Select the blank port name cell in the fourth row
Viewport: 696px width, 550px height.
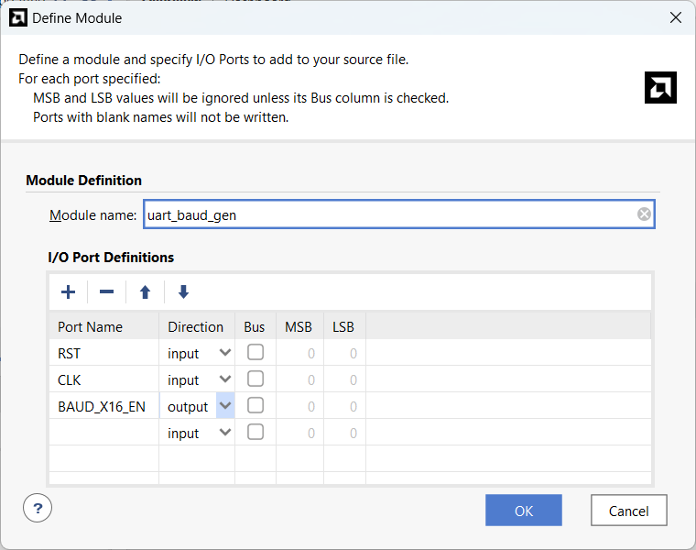(103, 433)
